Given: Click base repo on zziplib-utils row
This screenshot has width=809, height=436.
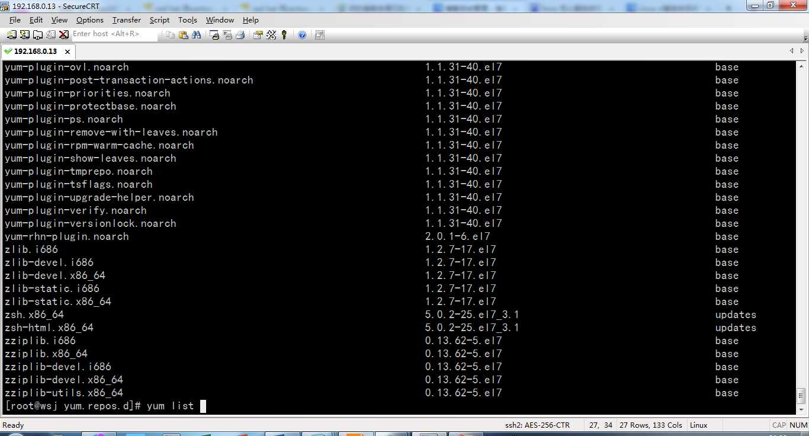Looking at the screenshot, I should click(x=727, y=393).
